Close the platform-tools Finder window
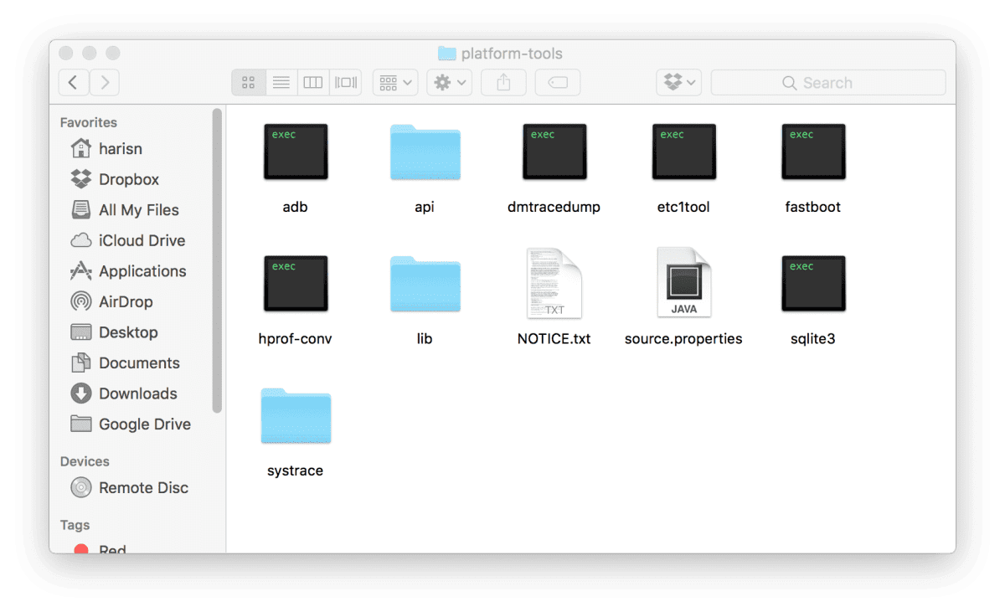Screen dimensions: 1005x612 coord(66,54)
